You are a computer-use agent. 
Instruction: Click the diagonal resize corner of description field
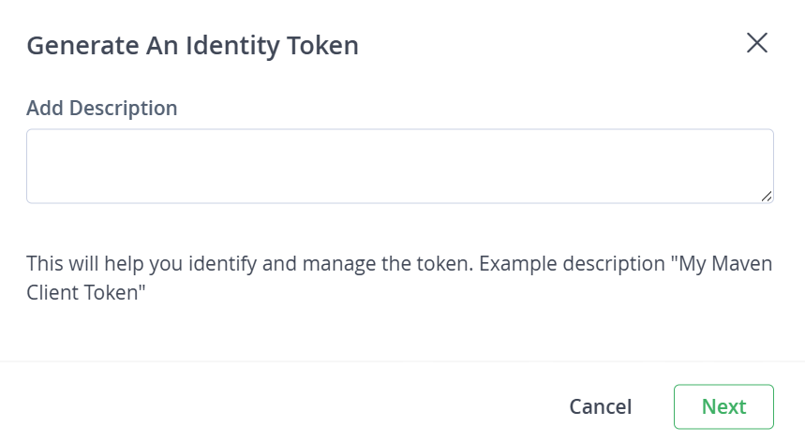[x=767, y=196]
